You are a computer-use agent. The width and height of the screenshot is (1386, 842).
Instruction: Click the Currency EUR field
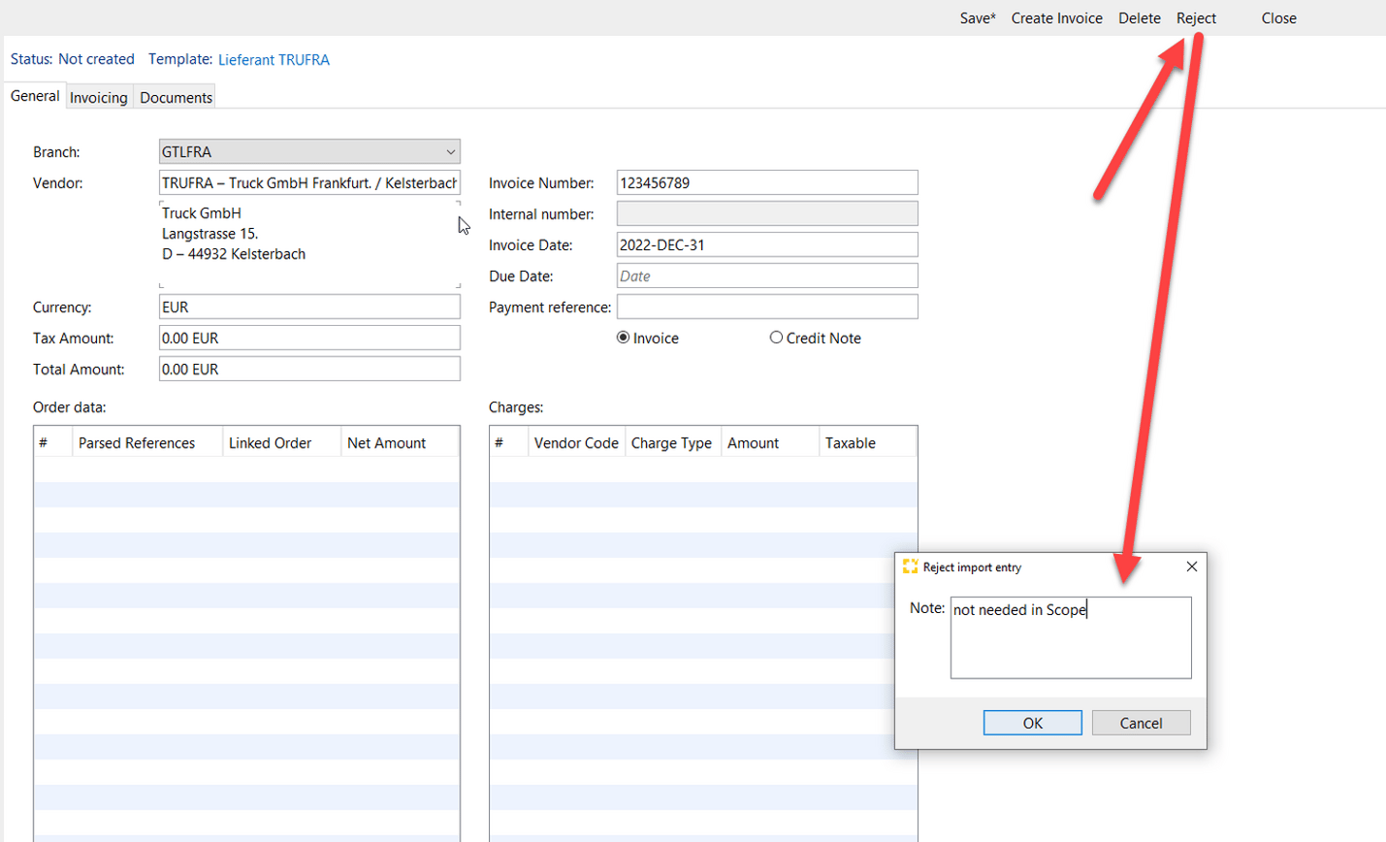[x=309, y=307]
